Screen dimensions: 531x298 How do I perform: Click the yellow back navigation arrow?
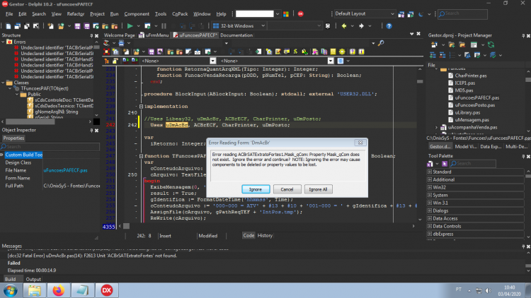coord(344,26)
